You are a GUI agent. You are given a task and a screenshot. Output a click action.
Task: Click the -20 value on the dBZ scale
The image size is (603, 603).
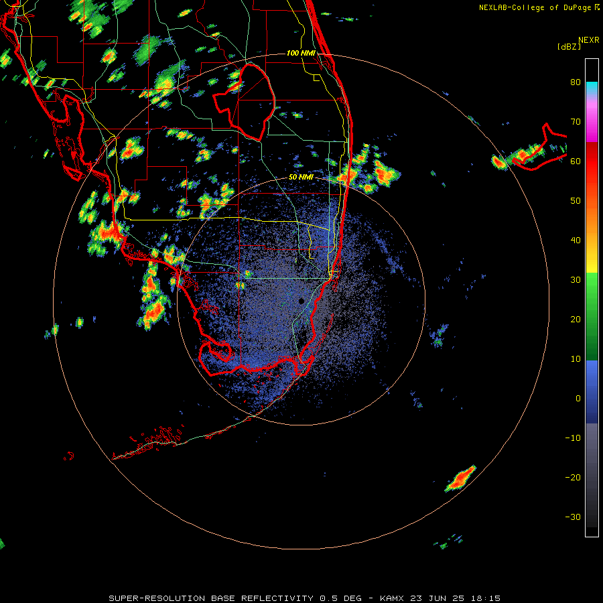coord(573,477)
